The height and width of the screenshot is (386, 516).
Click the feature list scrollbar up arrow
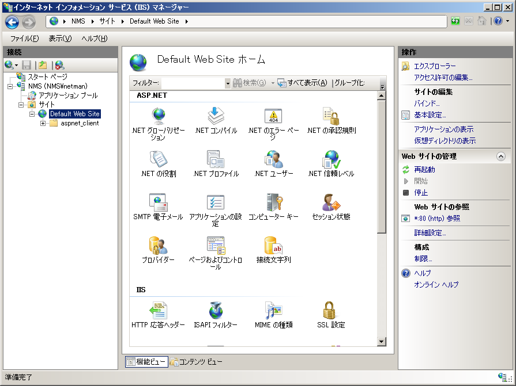381,96
